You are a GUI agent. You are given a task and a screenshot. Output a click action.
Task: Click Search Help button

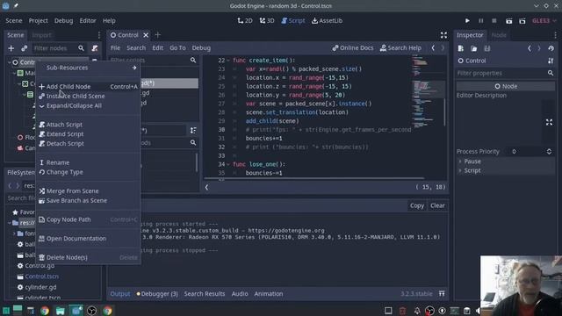point(400,47)
